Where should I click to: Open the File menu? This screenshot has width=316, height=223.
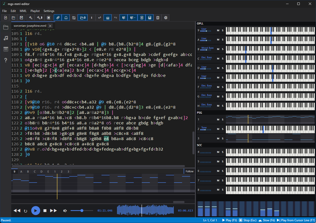pyautogui.click(x=4, y=11)
